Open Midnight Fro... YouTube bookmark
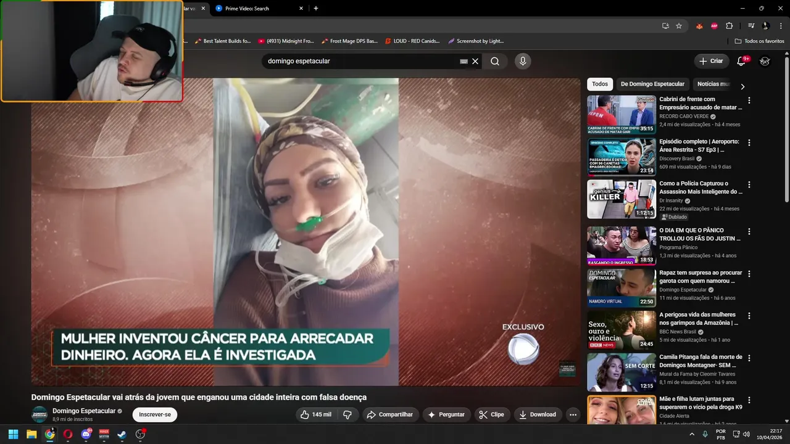The image size is (790, 444). click(286, 41)
